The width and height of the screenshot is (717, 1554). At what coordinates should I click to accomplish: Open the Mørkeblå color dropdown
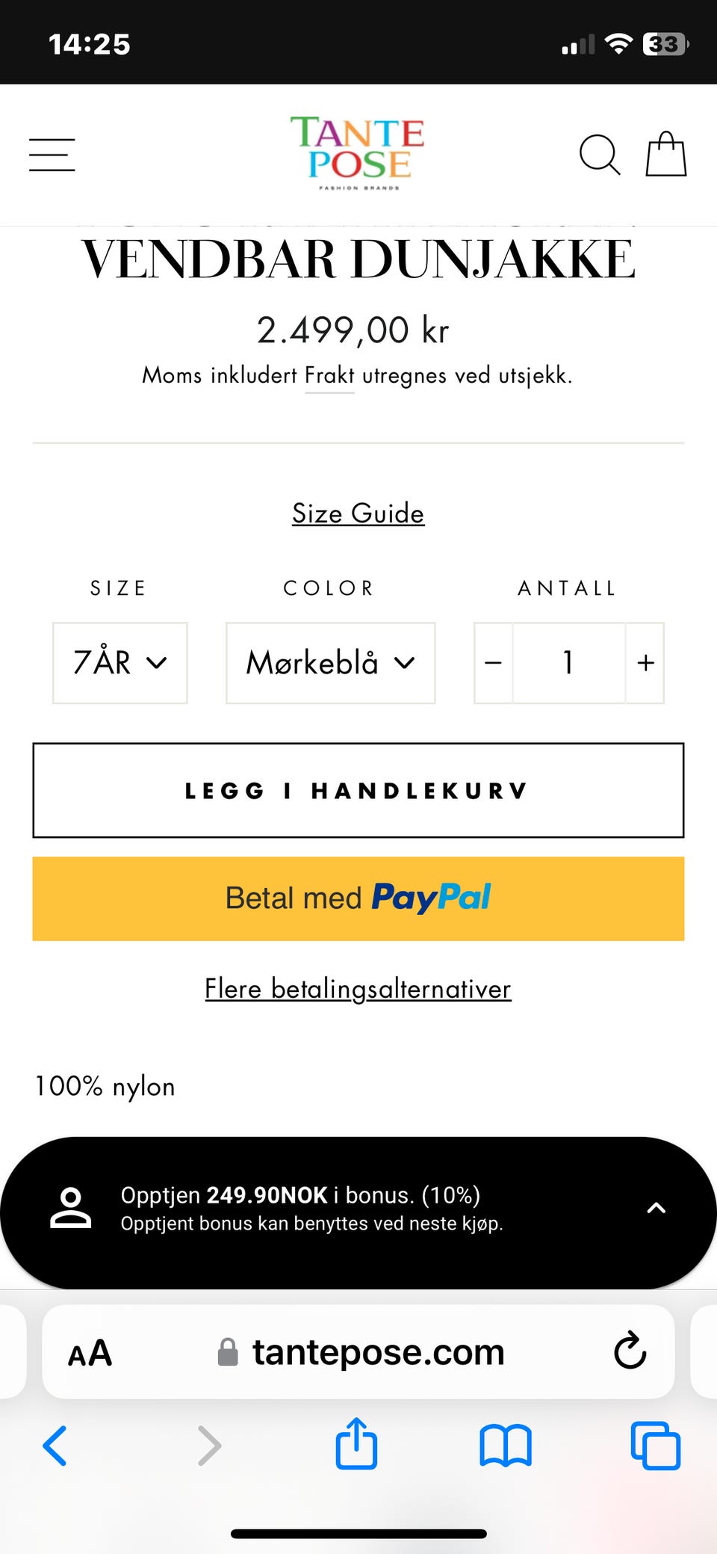[x=330, y=663]
